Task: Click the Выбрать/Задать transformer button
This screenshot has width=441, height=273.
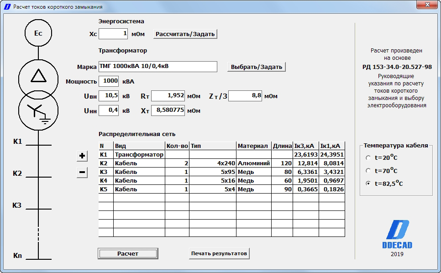Action: coord(256,67)
